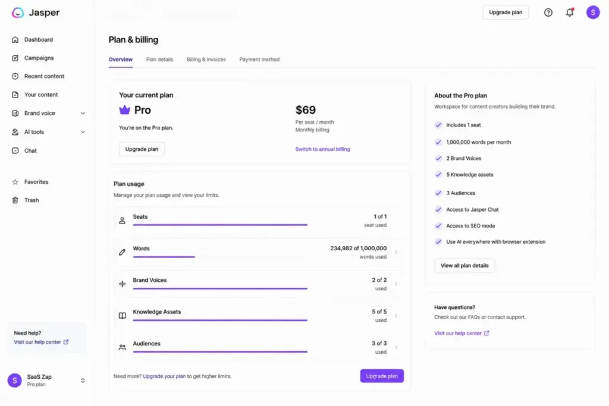Viewport: 609px width, 406px height.
Task: Switch to the Plan details tab
Action: pos(159,59)
